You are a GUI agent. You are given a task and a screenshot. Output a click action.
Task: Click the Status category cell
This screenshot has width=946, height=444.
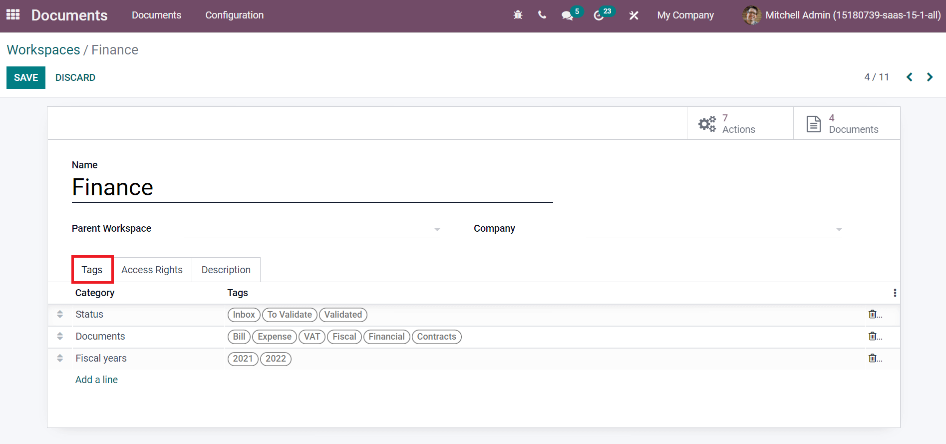click(148, 314)
